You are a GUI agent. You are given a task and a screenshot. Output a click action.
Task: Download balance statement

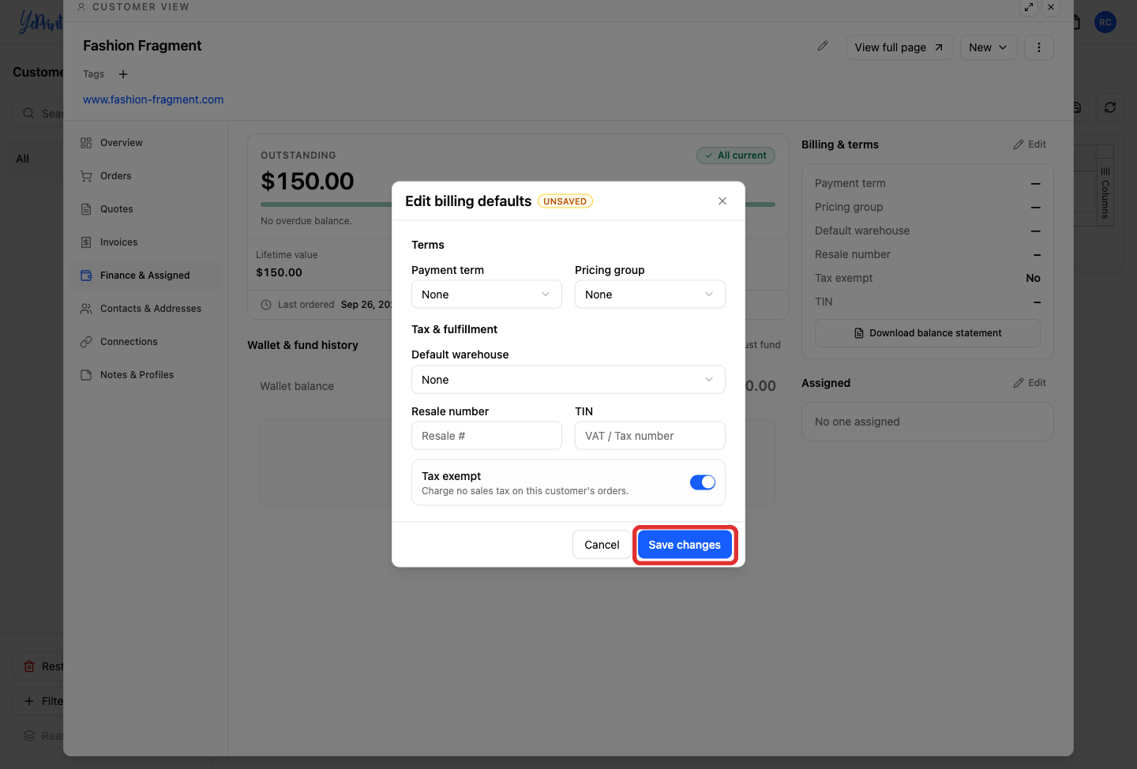click(928, 333)
